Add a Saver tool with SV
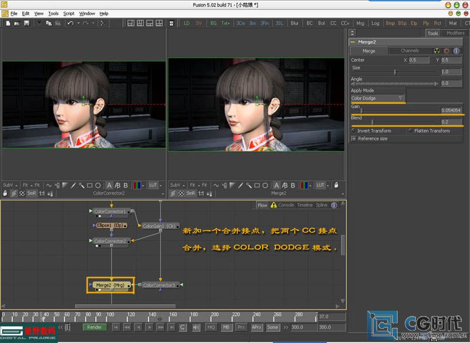The width and height of the screenshot is (470, 343). [199, 23]
